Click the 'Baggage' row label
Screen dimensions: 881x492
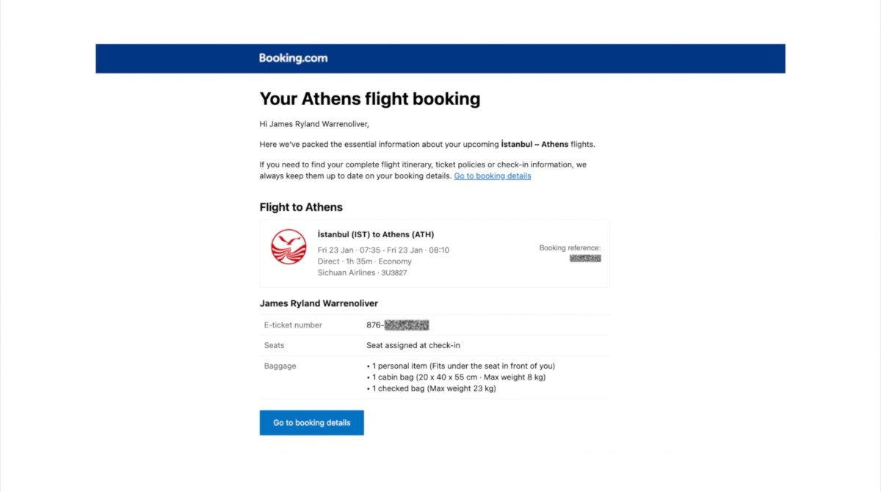pos(280,366)
